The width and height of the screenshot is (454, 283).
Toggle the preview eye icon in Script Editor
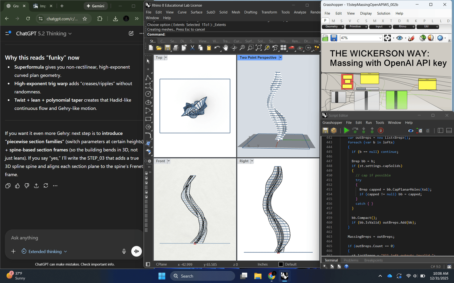point(410,130)
